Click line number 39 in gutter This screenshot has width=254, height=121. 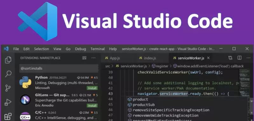pyautogui.click(x=110, y=72)
